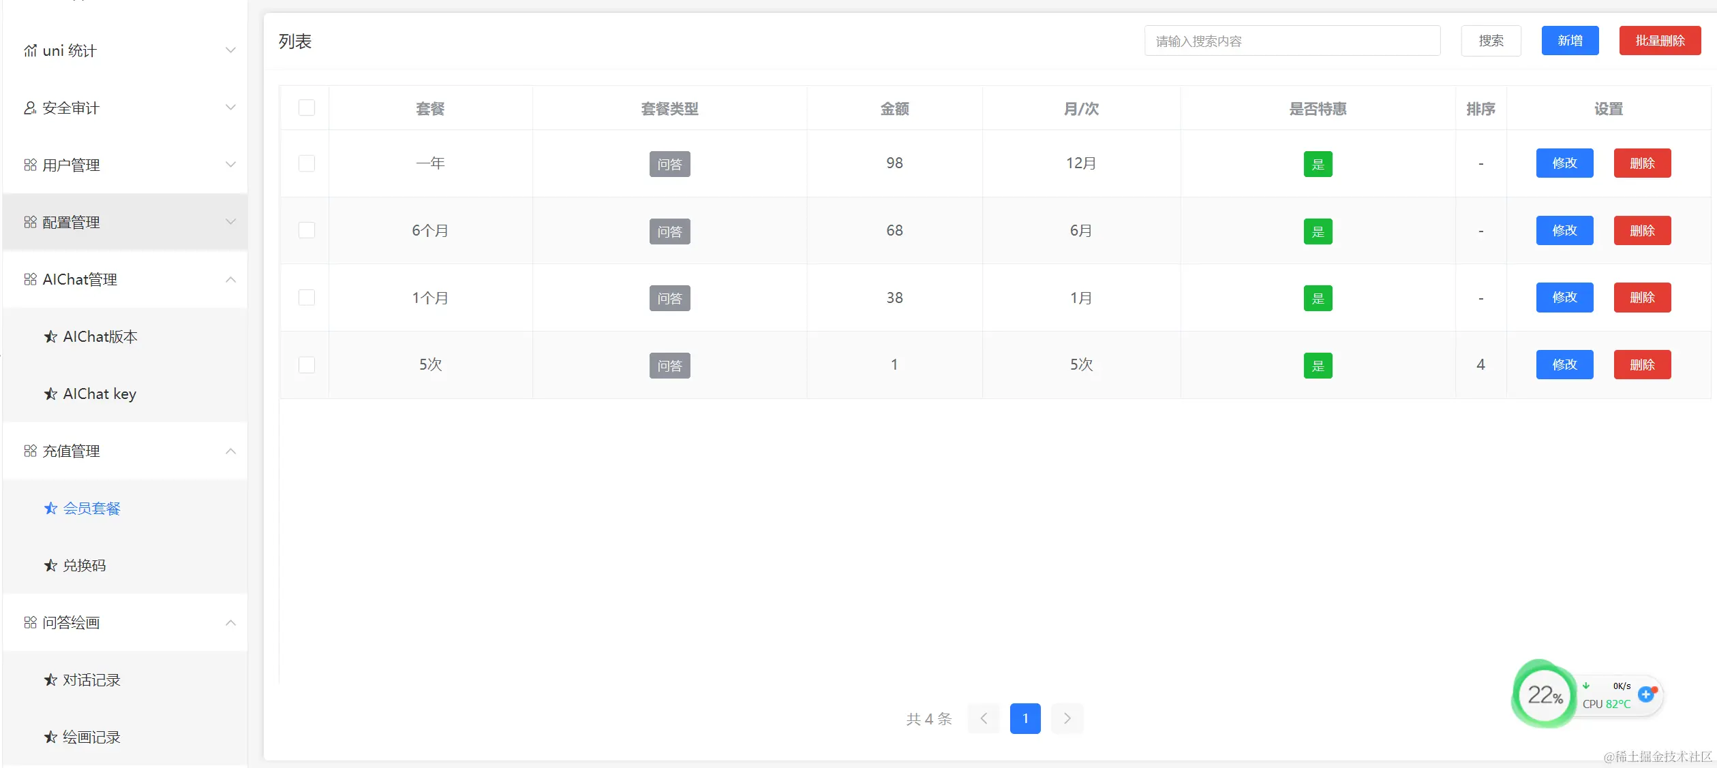Open the 会员套餐 menu item

pos(91,509)
